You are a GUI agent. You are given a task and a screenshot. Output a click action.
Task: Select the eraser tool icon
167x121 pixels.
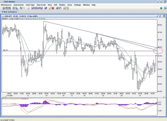(50, 8)
